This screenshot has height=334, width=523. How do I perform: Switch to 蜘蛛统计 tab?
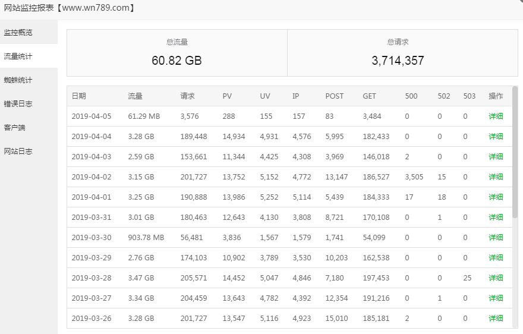click(18, 80)
